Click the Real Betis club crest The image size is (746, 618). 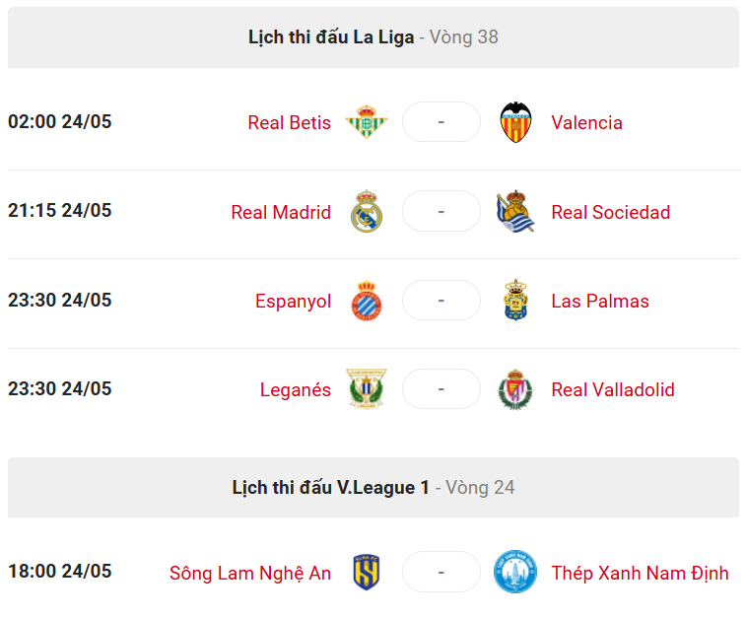click(x=367, y=122)
